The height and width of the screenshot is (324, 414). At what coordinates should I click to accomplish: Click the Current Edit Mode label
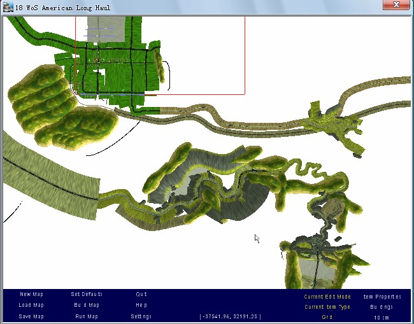[327, 297]
